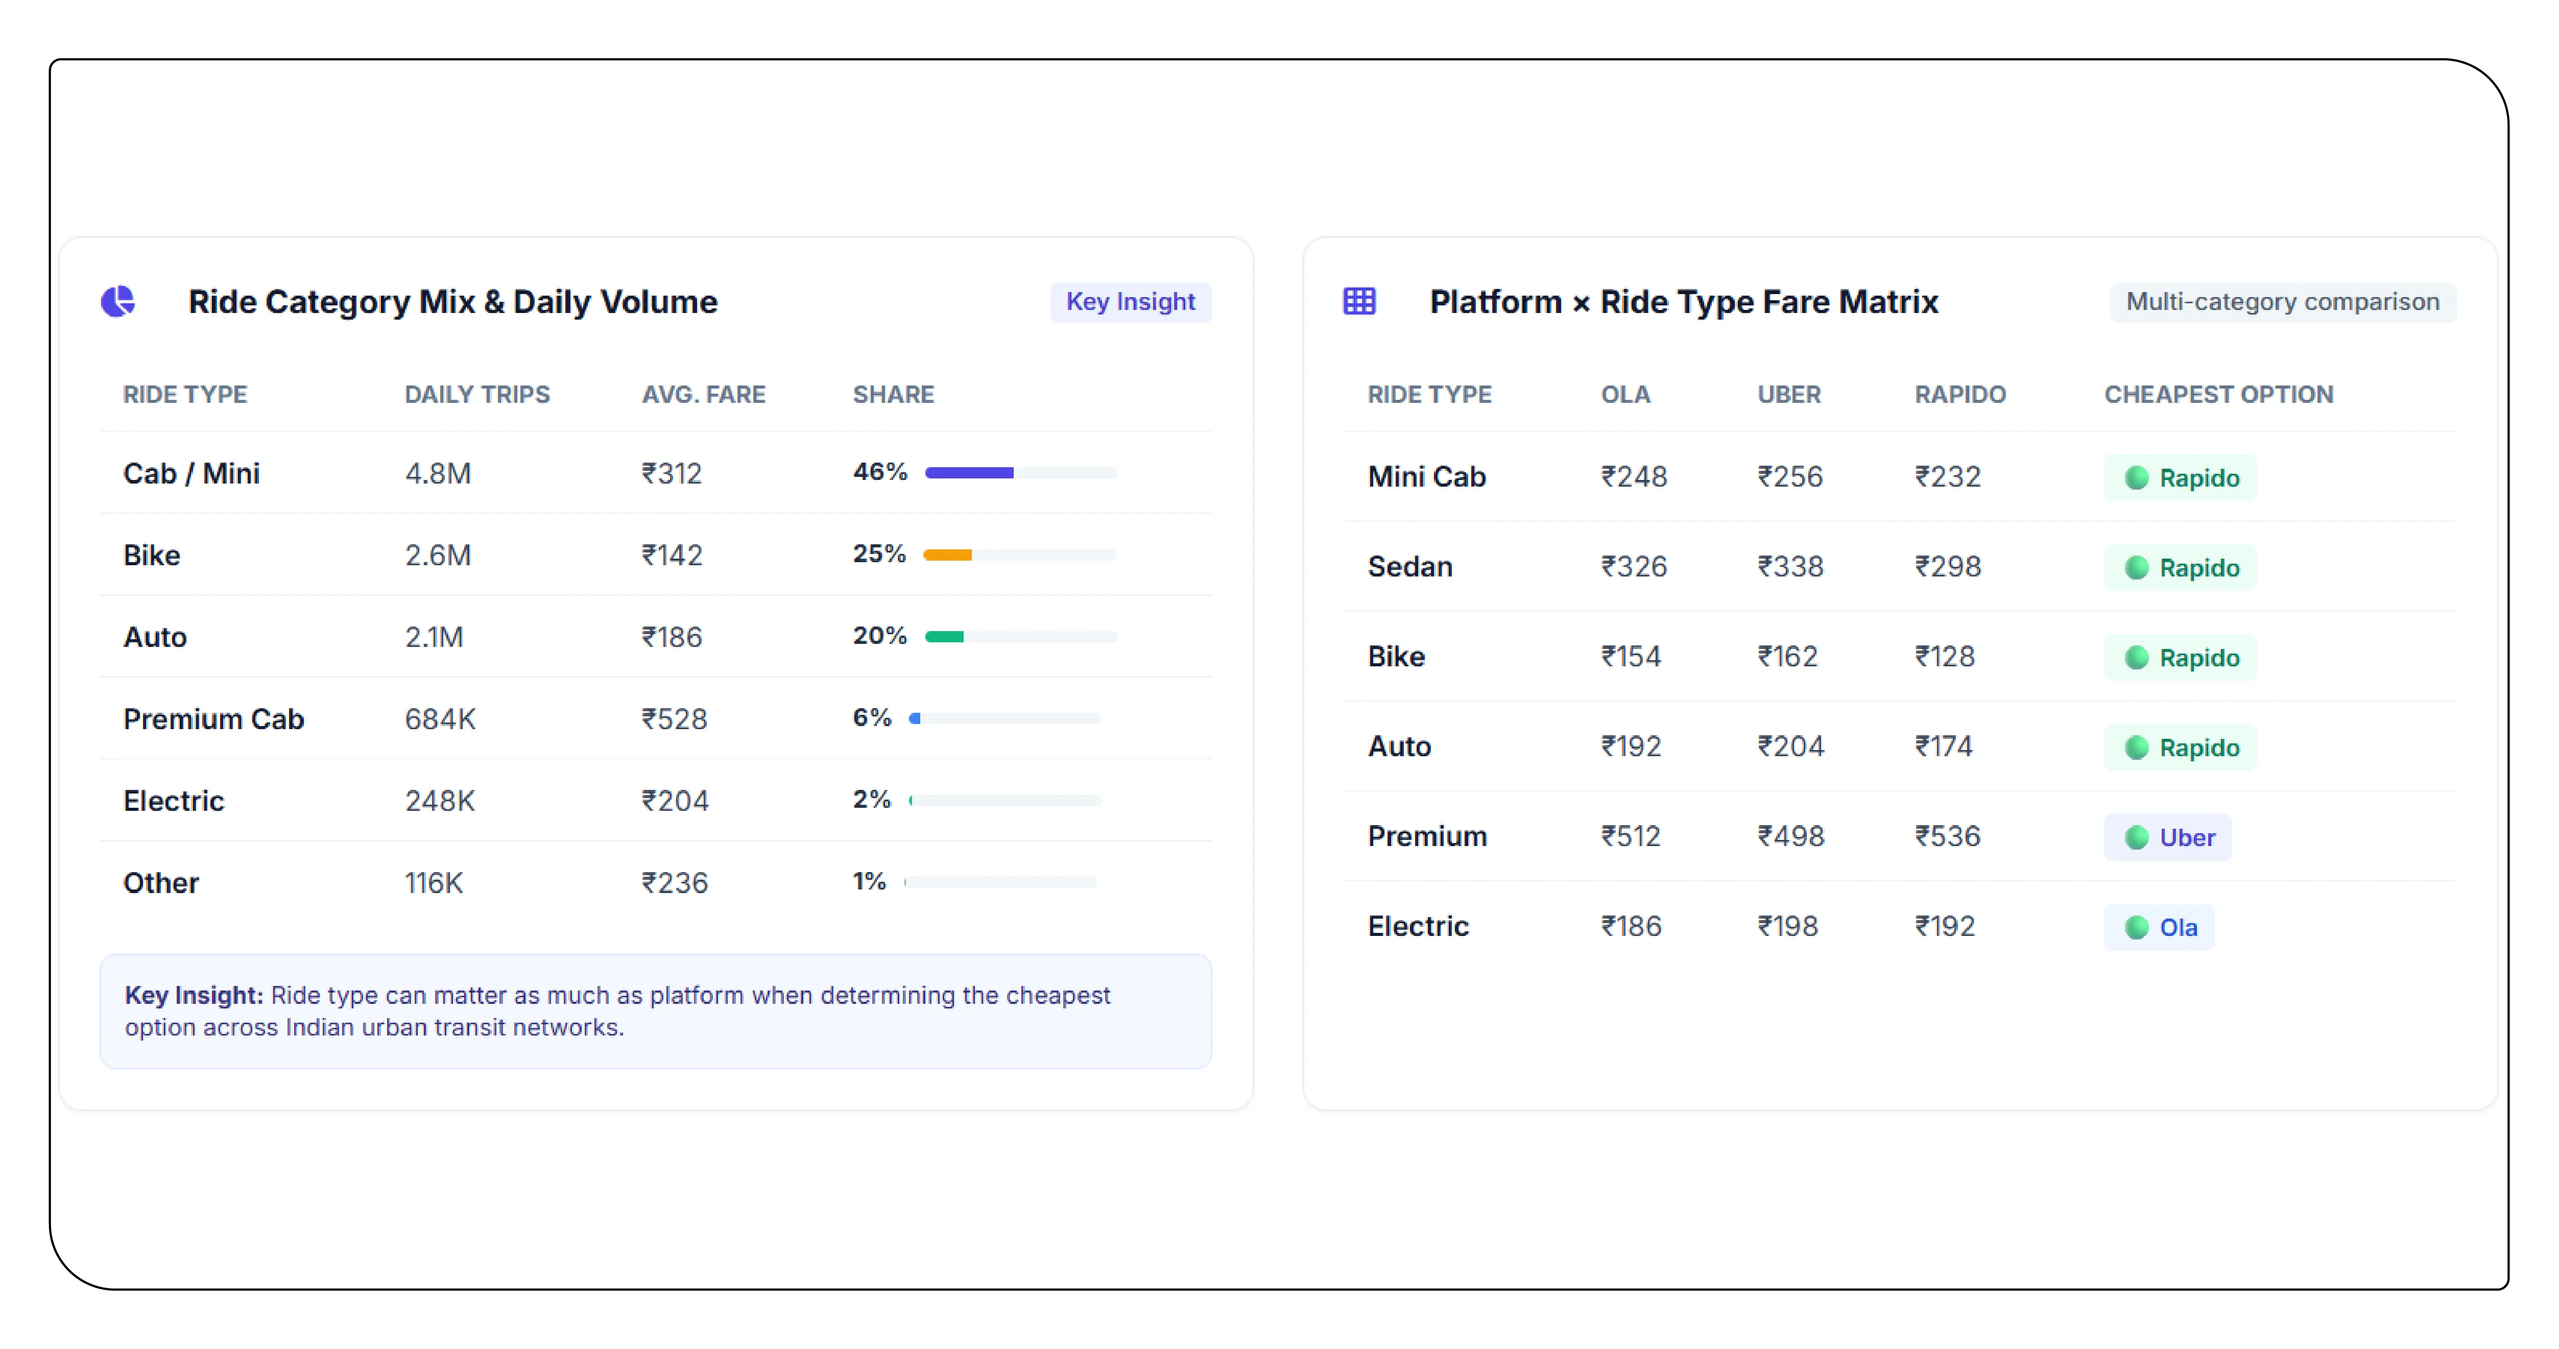Select the Rapido badge in Sedan row
This screenshot has height=1349, width=2559.
click(2180, 568)
